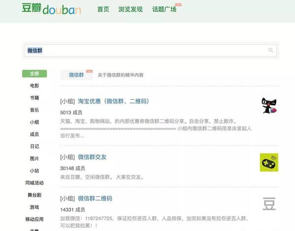Focus the search box containing 微信群

pyautogui.click(x=150, y=51)
